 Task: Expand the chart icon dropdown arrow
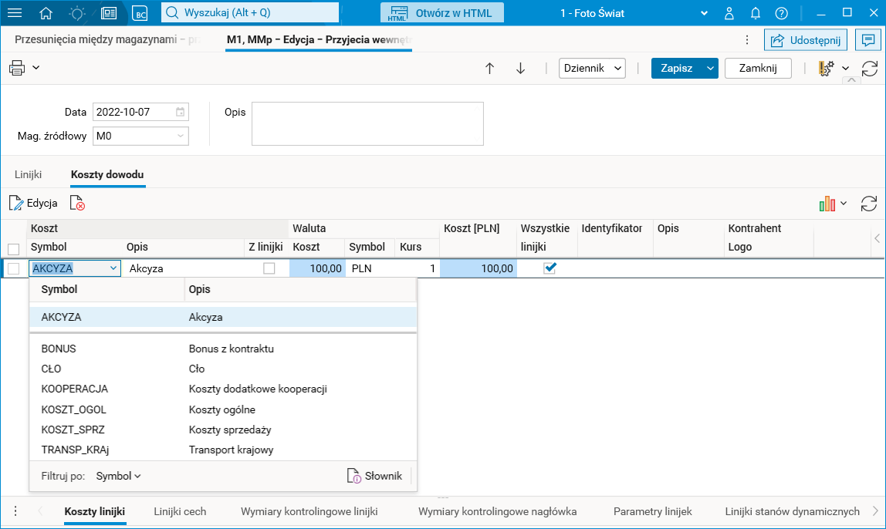pos(844,204)
